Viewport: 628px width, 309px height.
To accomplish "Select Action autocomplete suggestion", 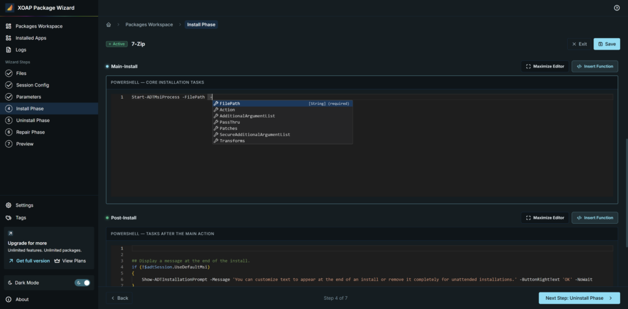I will point(282,110).
